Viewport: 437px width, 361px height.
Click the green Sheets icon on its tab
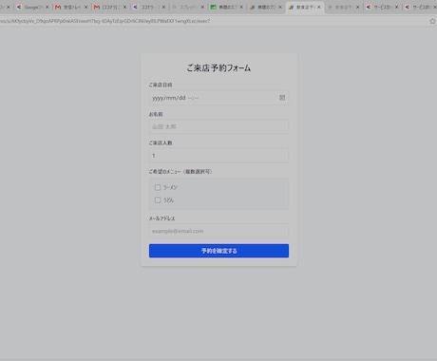click(214, 7)
